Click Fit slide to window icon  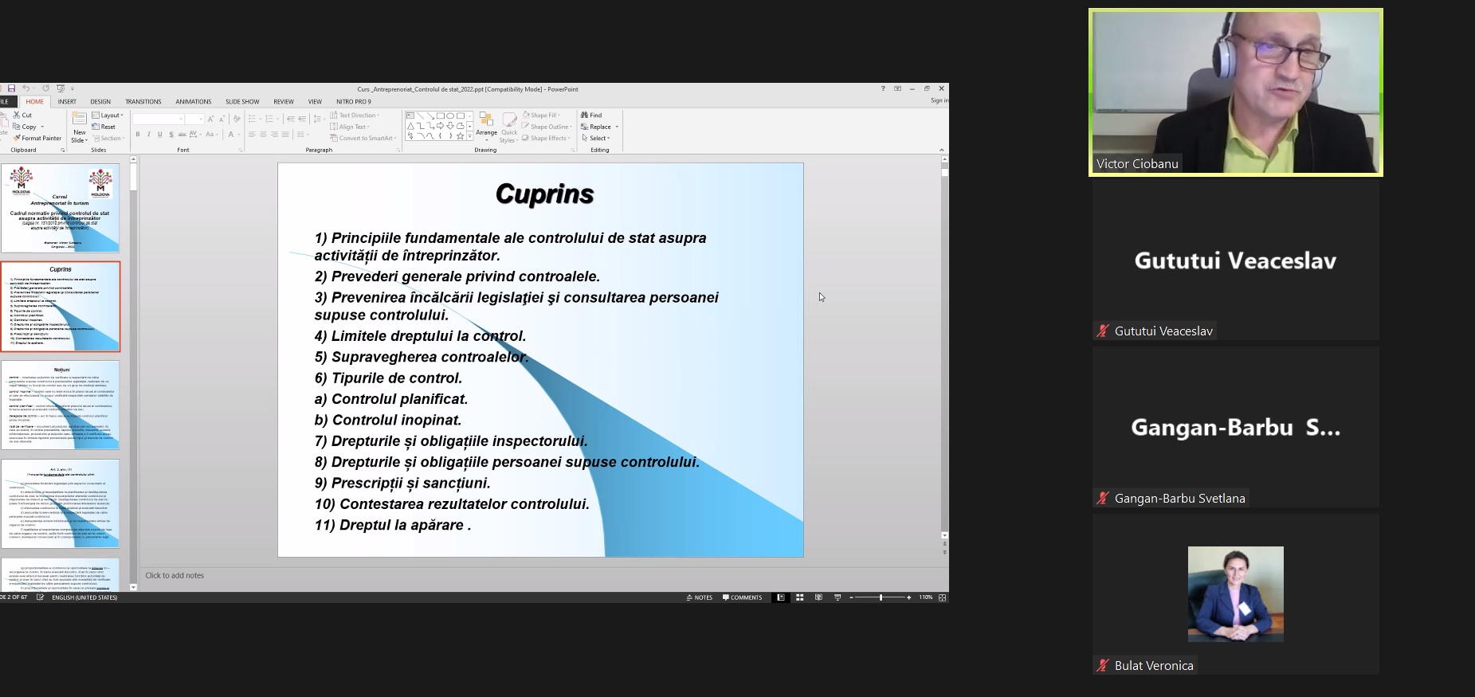tap(943, 597)
